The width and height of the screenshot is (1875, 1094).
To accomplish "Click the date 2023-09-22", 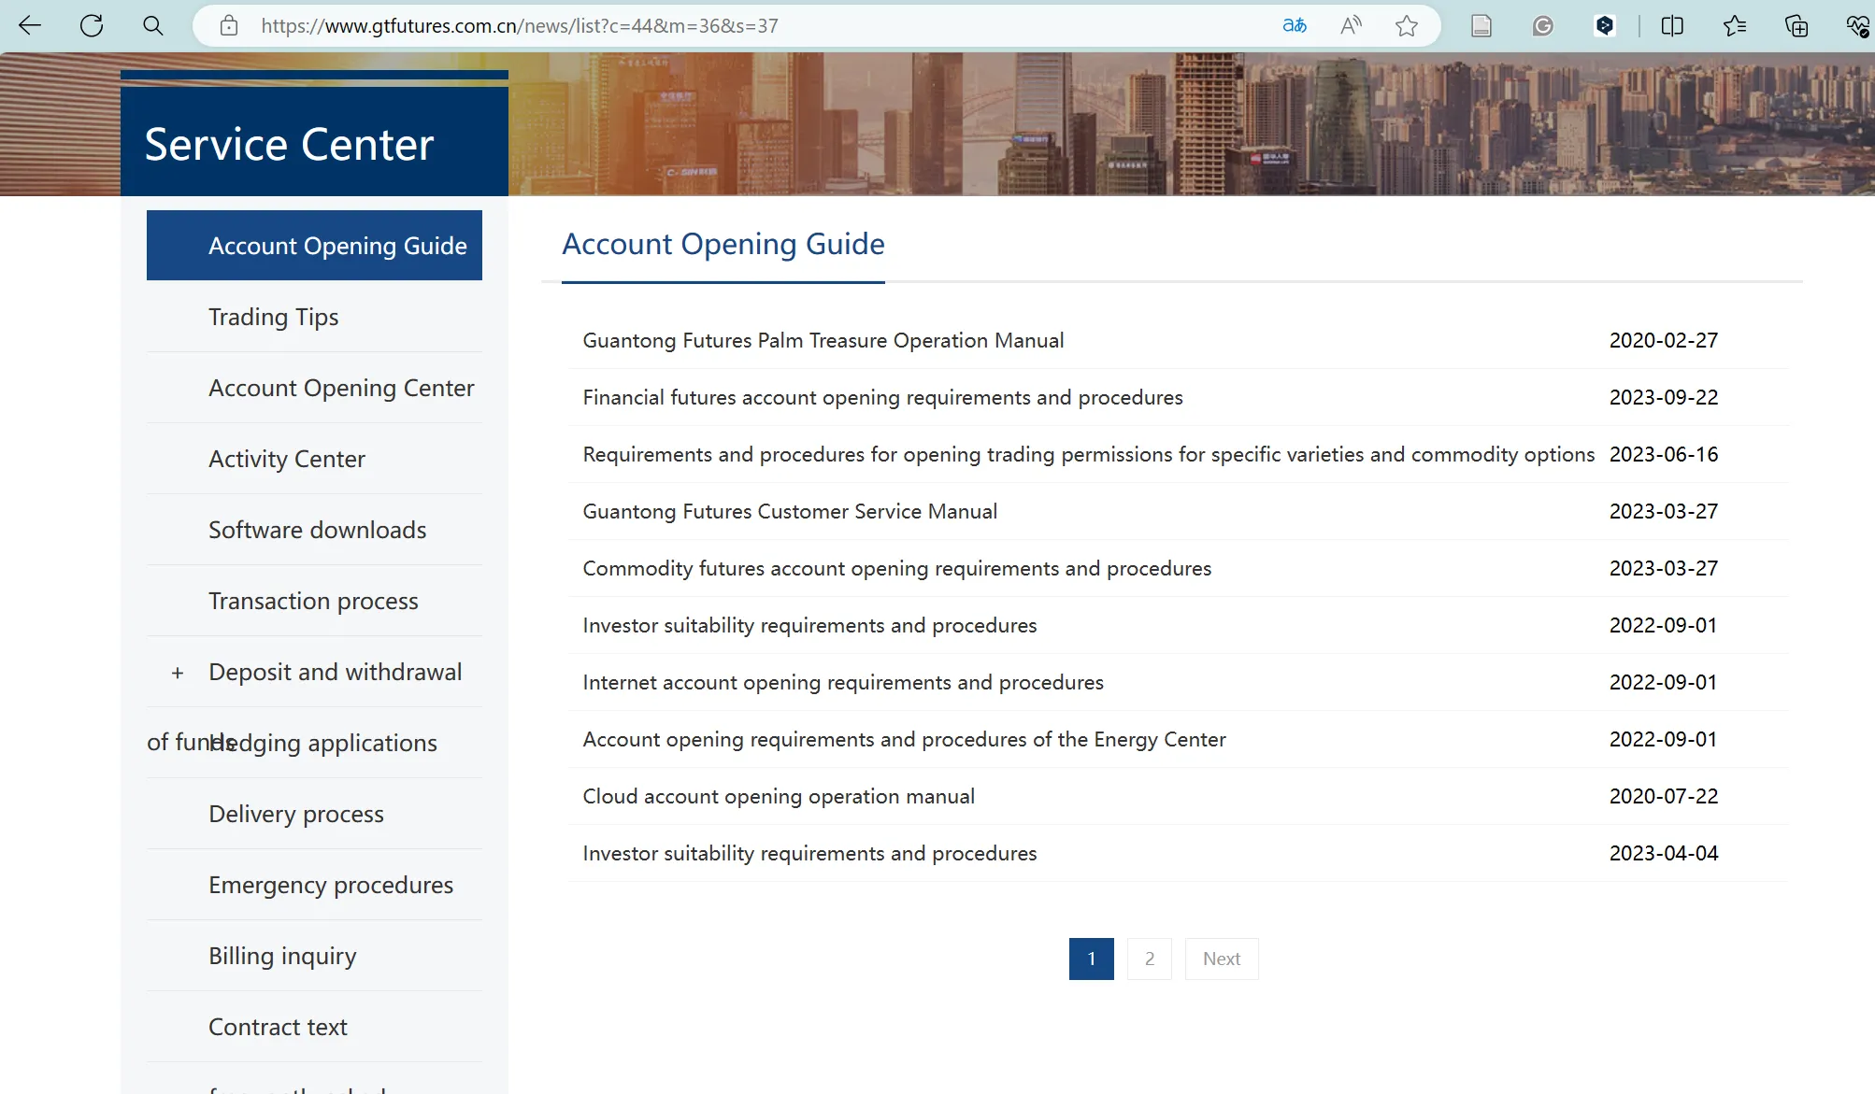I will pos(1664,397).
